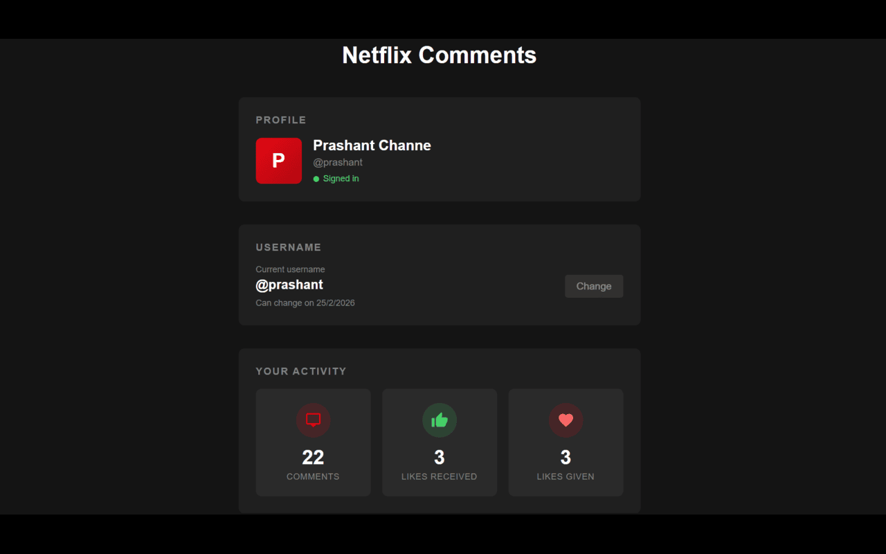Click the @prashant handle under the profile name
Viewport: 886px width, 554px height.
pos(338,163)
